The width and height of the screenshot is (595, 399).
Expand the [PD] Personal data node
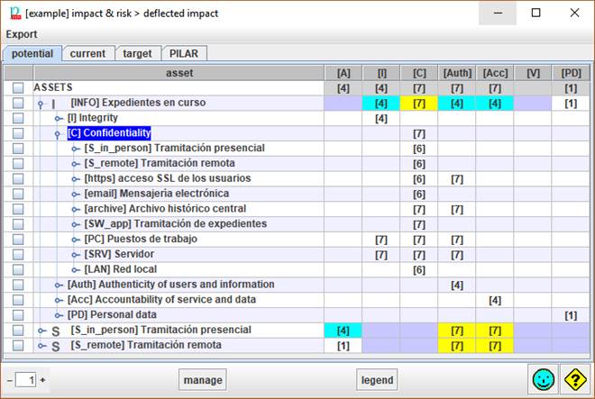58,315
